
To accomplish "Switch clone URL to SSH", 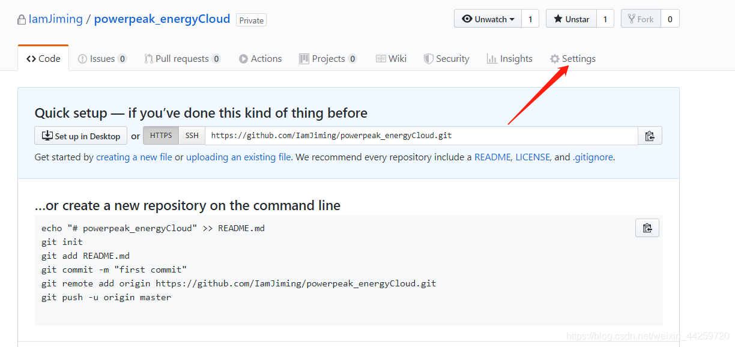I will [x=192, y=136].
